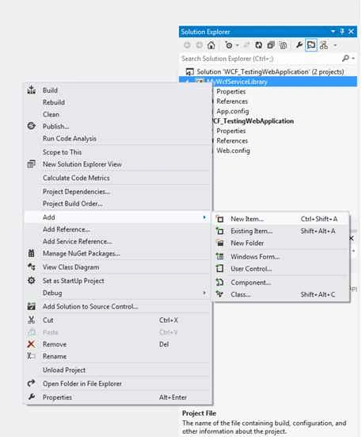Click the Set as StartUp Project gear icon
The height and width of the screenshot is (437, 362).
tap(32, 281)
